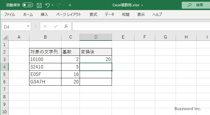Select base cell C3 with value 2
Screen dimensions: 210x115
tap(71, 59)
